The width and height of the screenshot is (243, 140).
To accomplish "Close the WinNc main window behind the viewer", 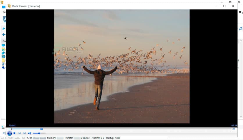I will [239, 2].
